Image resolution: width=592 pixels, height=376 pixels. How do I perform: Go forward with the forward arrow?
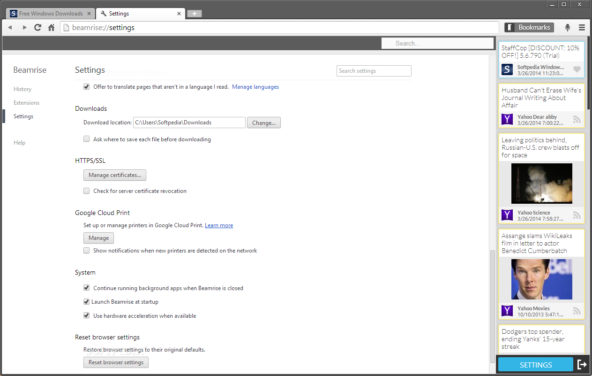coord(24,27)
